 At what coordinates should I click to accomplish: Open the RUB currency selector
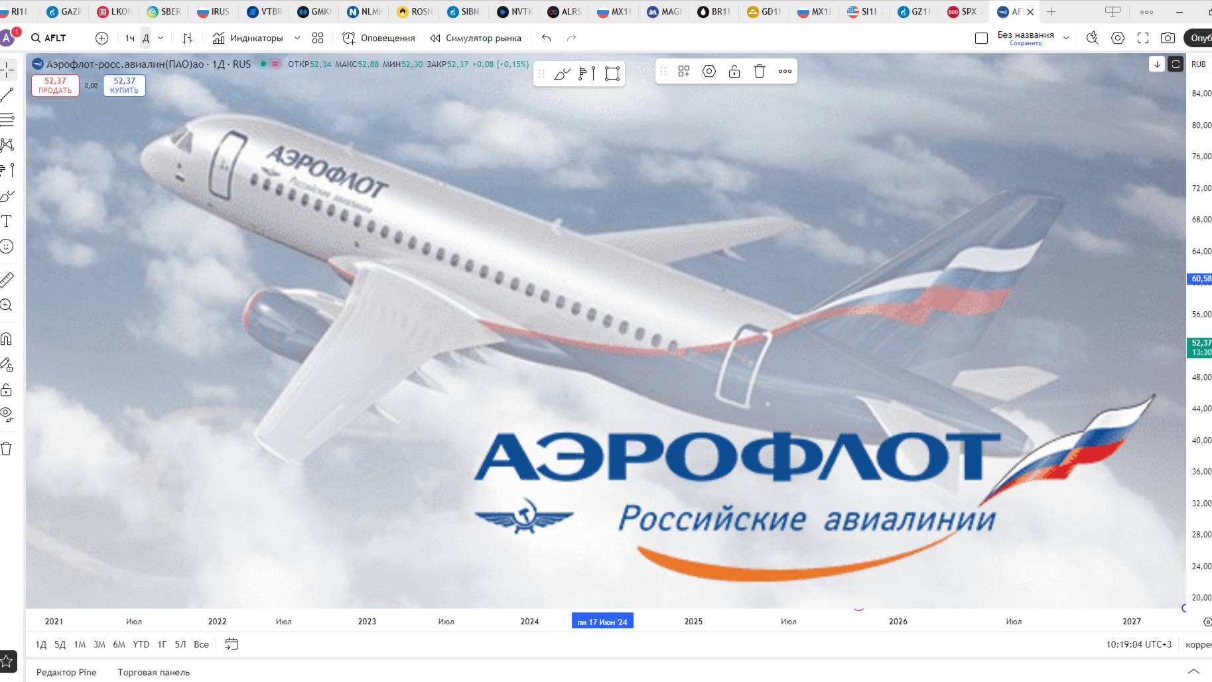coord(1199,64)
